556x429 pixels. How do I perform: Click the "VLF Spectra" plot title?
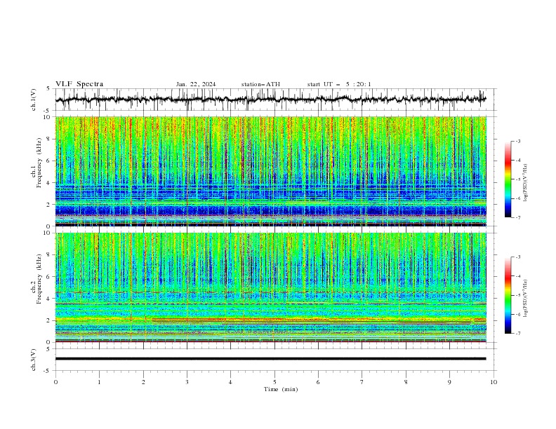79,84
